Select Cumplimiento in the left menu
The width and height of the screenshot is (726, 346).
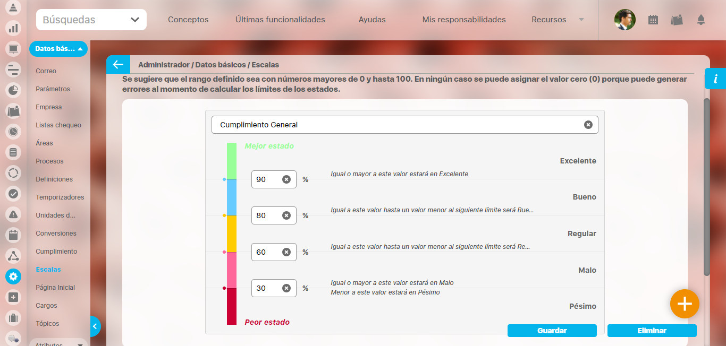(x=56, y=252)
